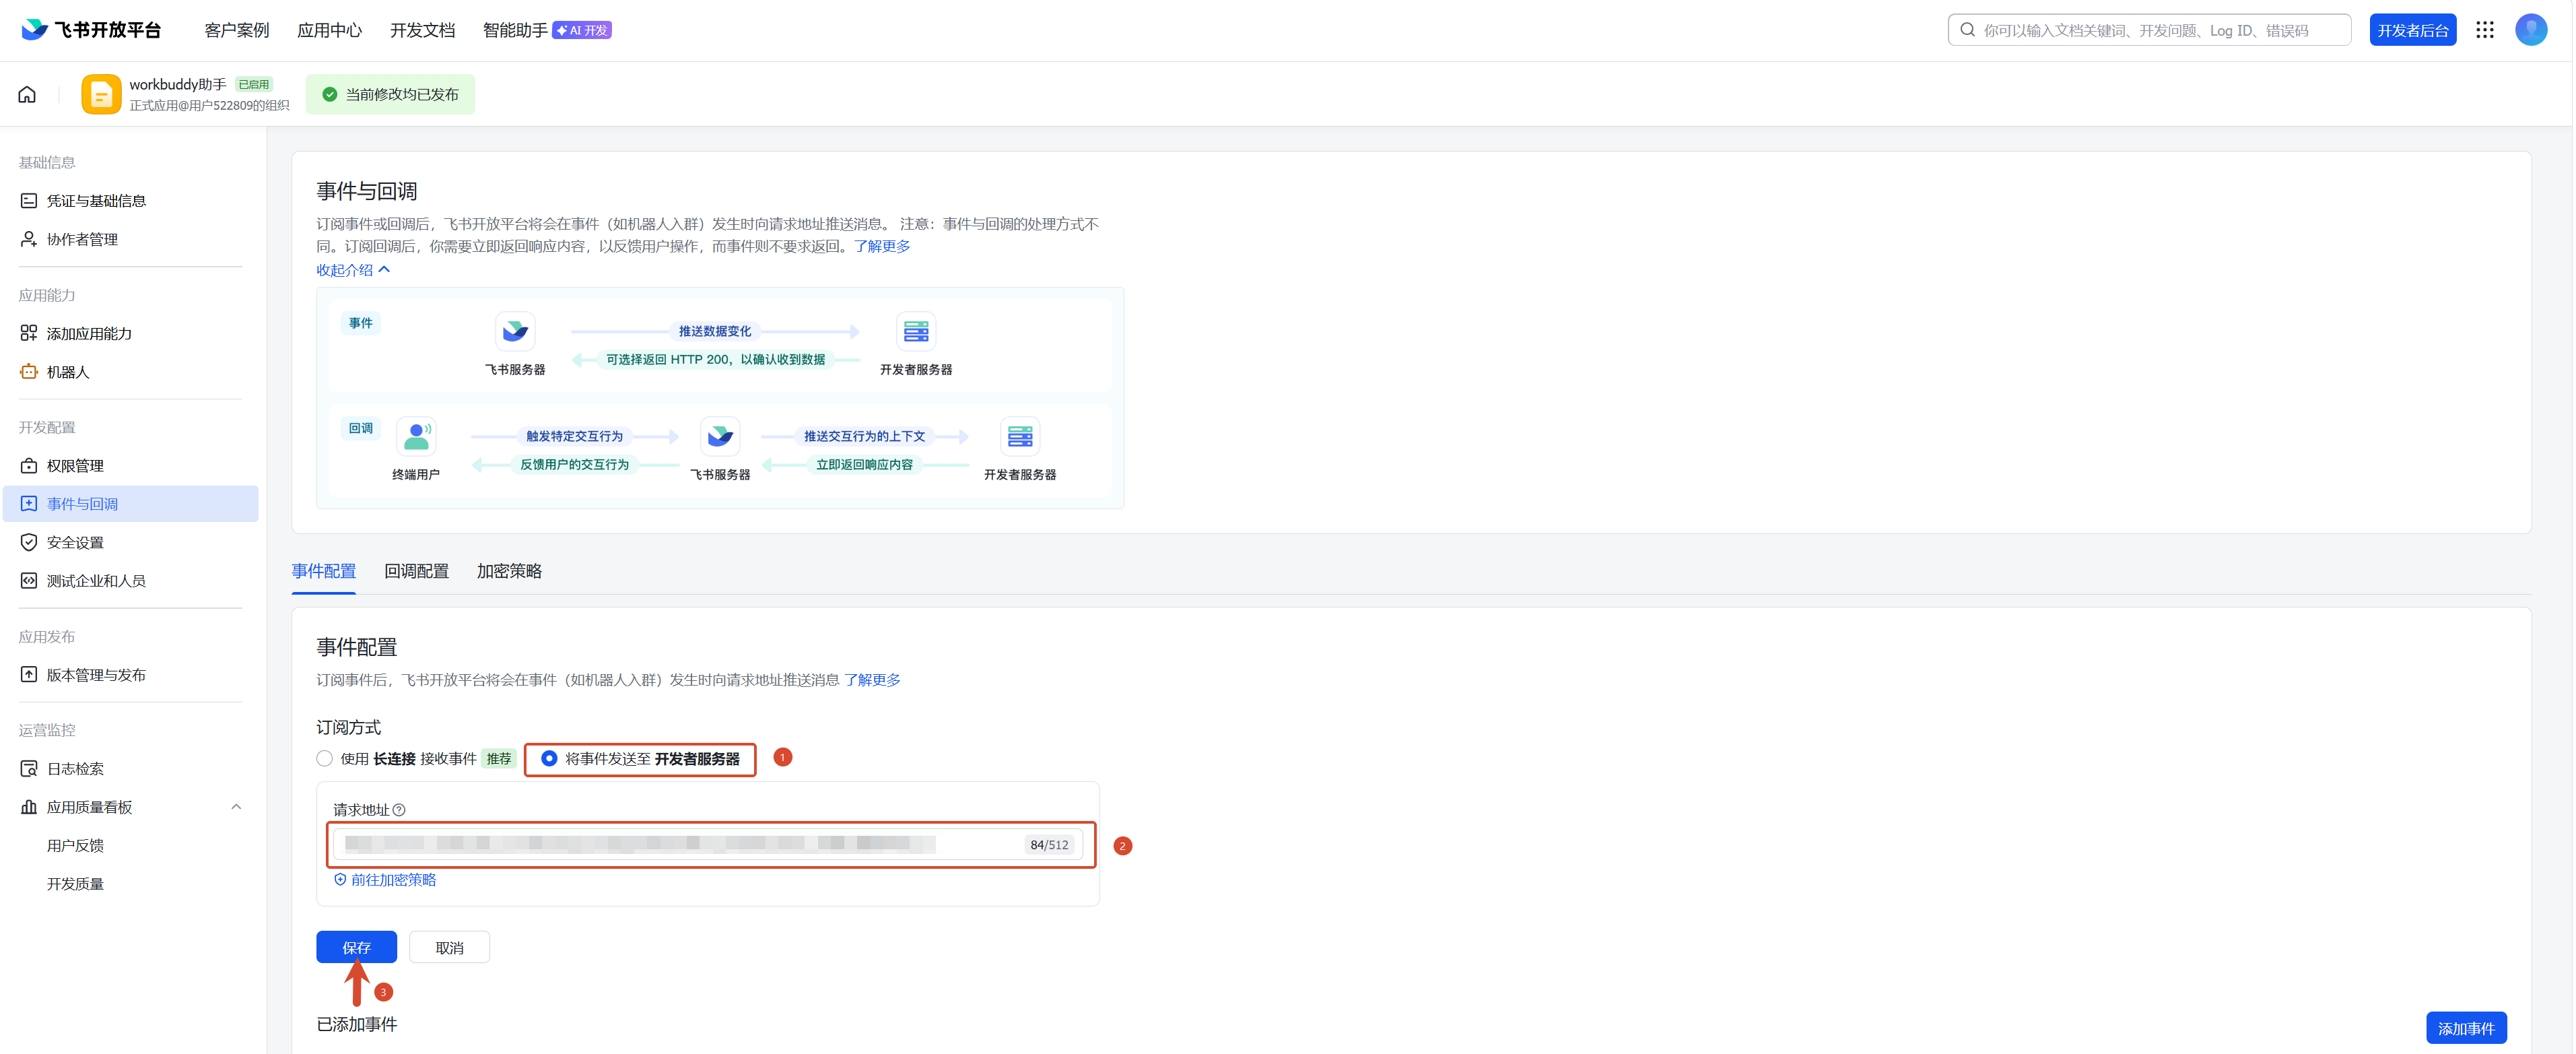Open 开发文档 in top navigation
Screen dimensions: 2576x1054
[422, 30]
